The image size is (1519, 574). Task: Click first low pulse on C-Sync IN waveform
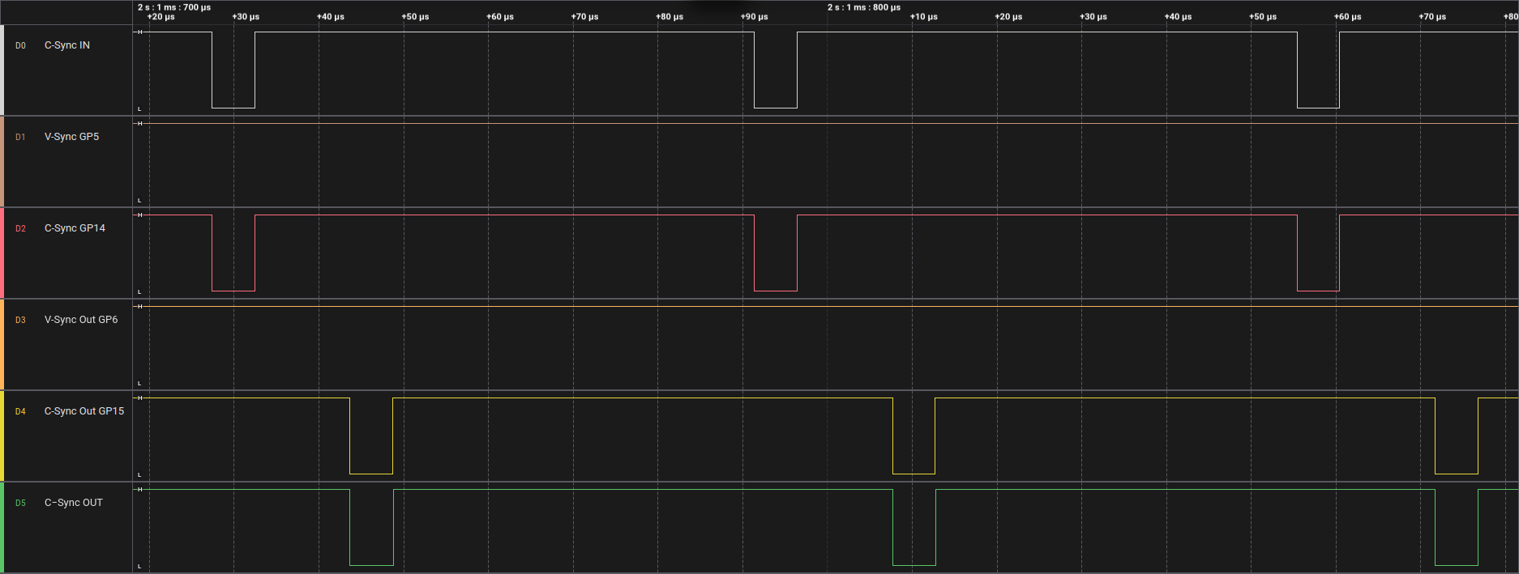click(x=233, y=70)
